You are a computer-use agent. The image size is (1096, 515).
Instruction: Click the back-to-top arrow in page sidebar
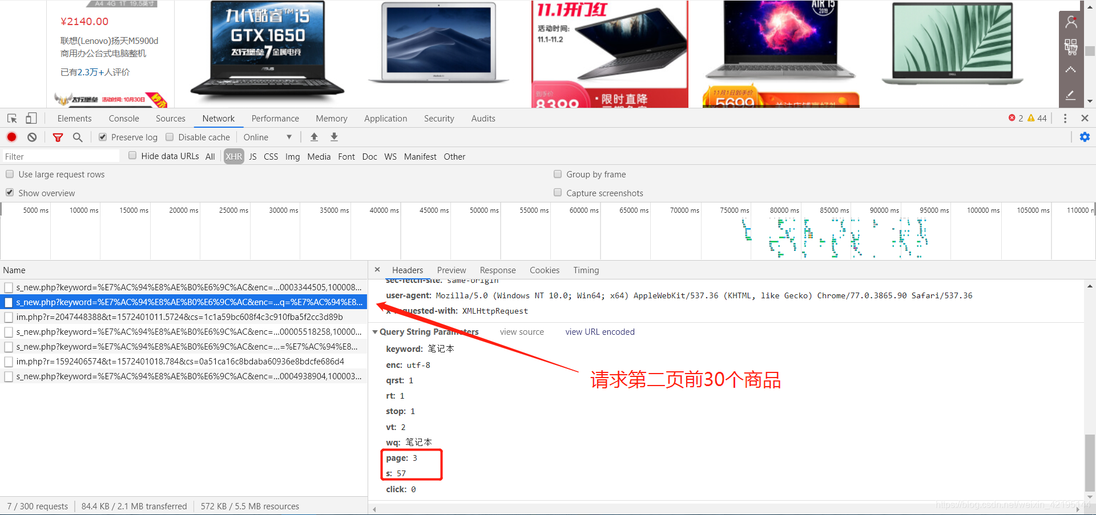(1071, 70)
